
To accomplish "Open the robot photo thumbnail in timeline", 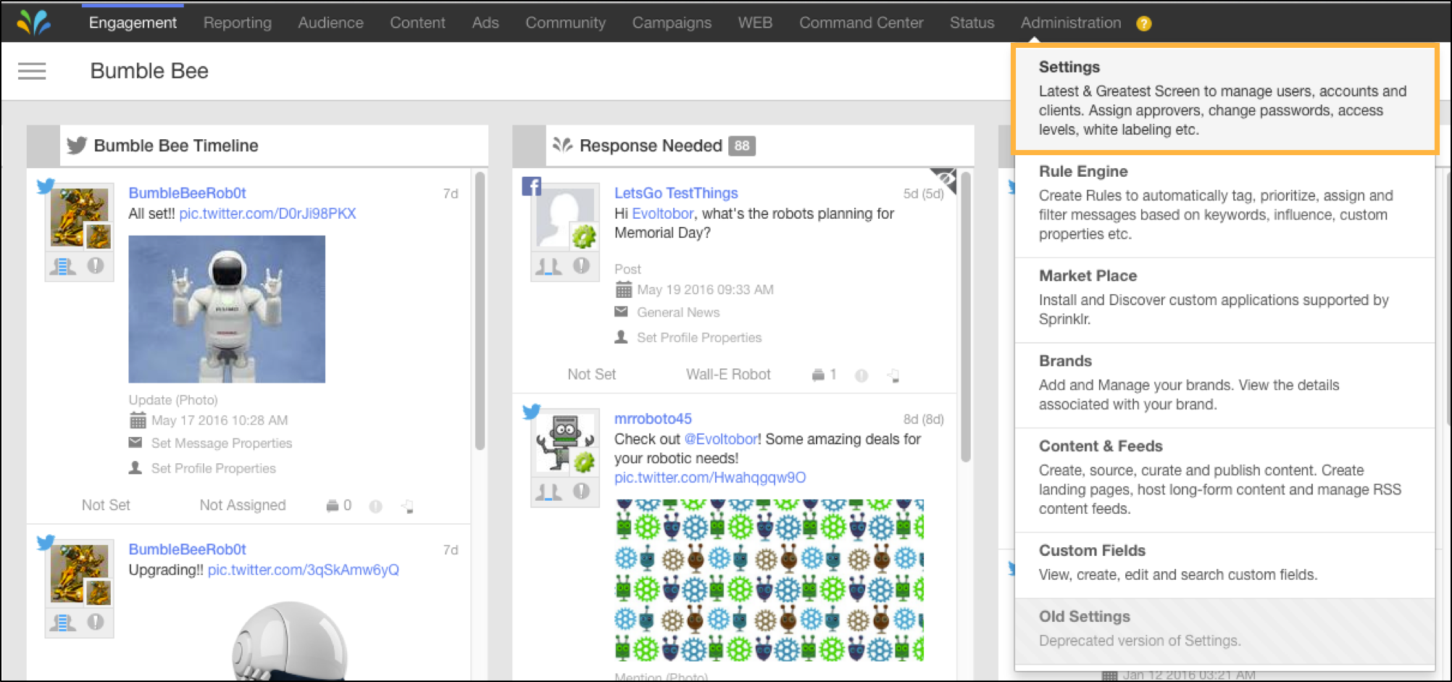I will (x=227, y=309).
